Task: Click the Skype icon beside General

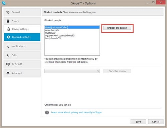Action: 8,12
